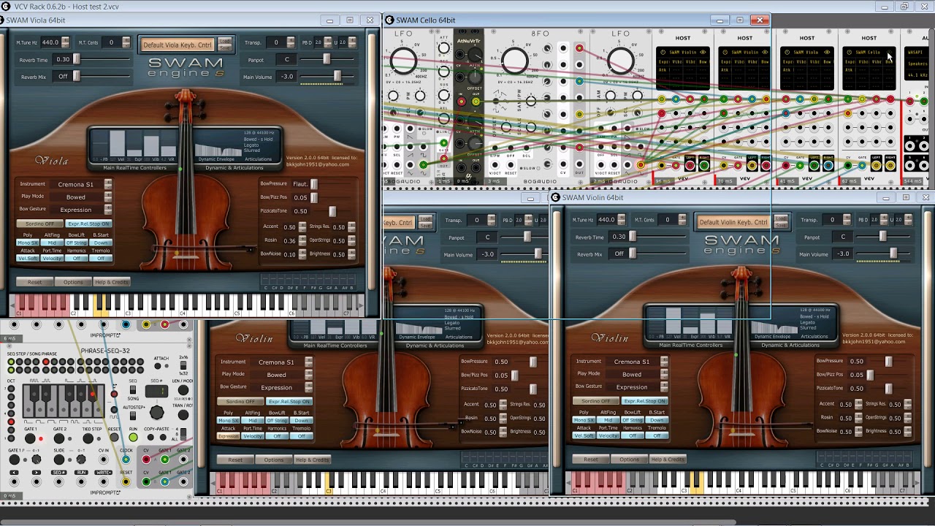
Task: Click the Phrase-Seq-32 GATE 2 round button
Action: tap(60, 438)
